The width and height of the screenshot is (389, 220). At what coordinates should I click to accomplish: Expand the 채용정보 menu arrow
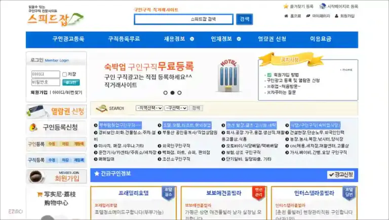192,39
